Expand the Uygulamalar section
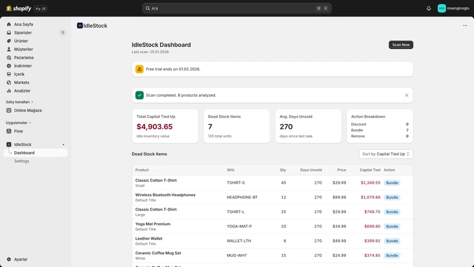Viewport: 474px width, 267px height. tap(18, 123)
